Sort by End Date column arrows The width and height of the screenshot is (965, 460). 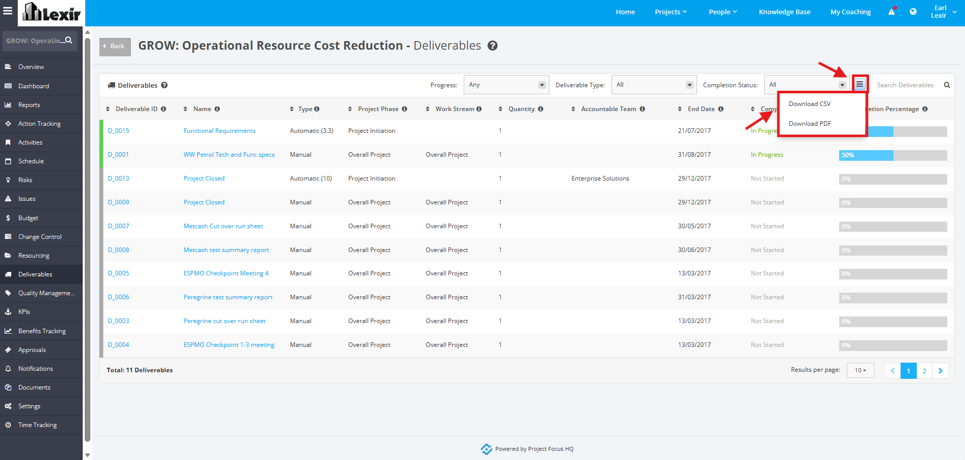point(680,109)
